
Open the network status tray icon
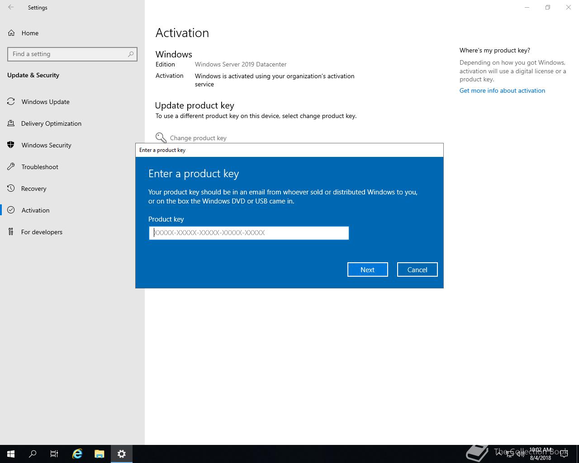(510, 454)
